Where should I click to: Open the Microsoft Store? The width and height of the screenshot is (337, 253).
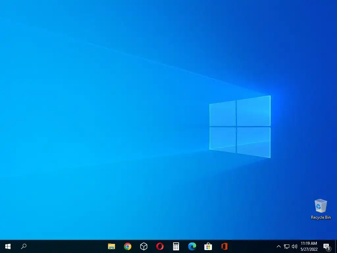point(208,246)
